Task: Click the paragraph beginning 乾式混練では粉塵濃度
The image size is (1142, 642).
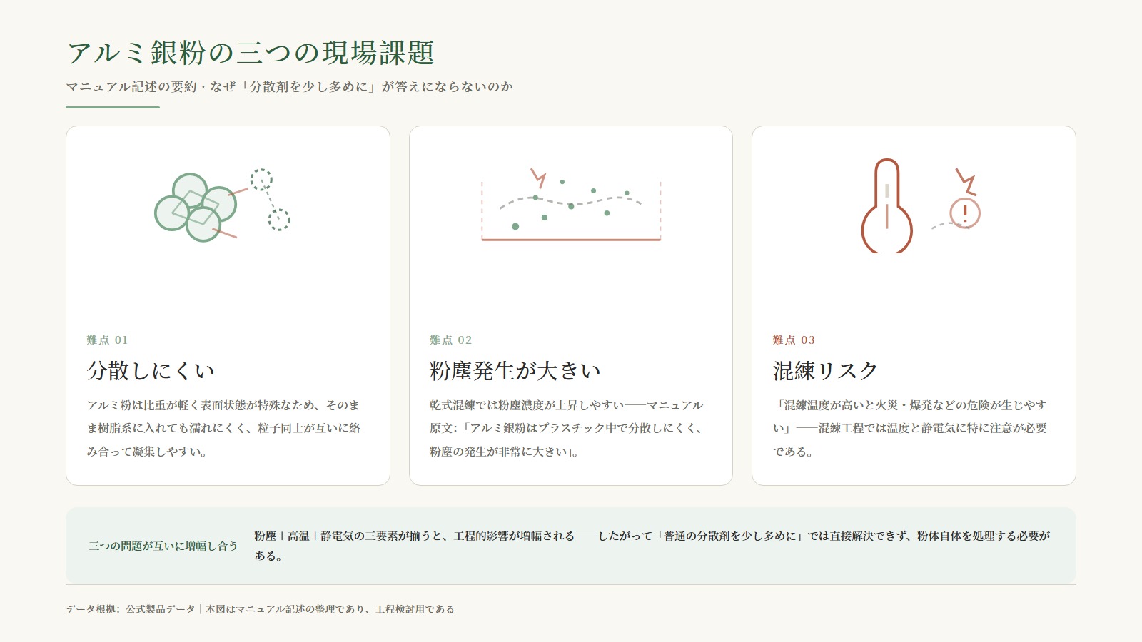Action: point(567,428)
